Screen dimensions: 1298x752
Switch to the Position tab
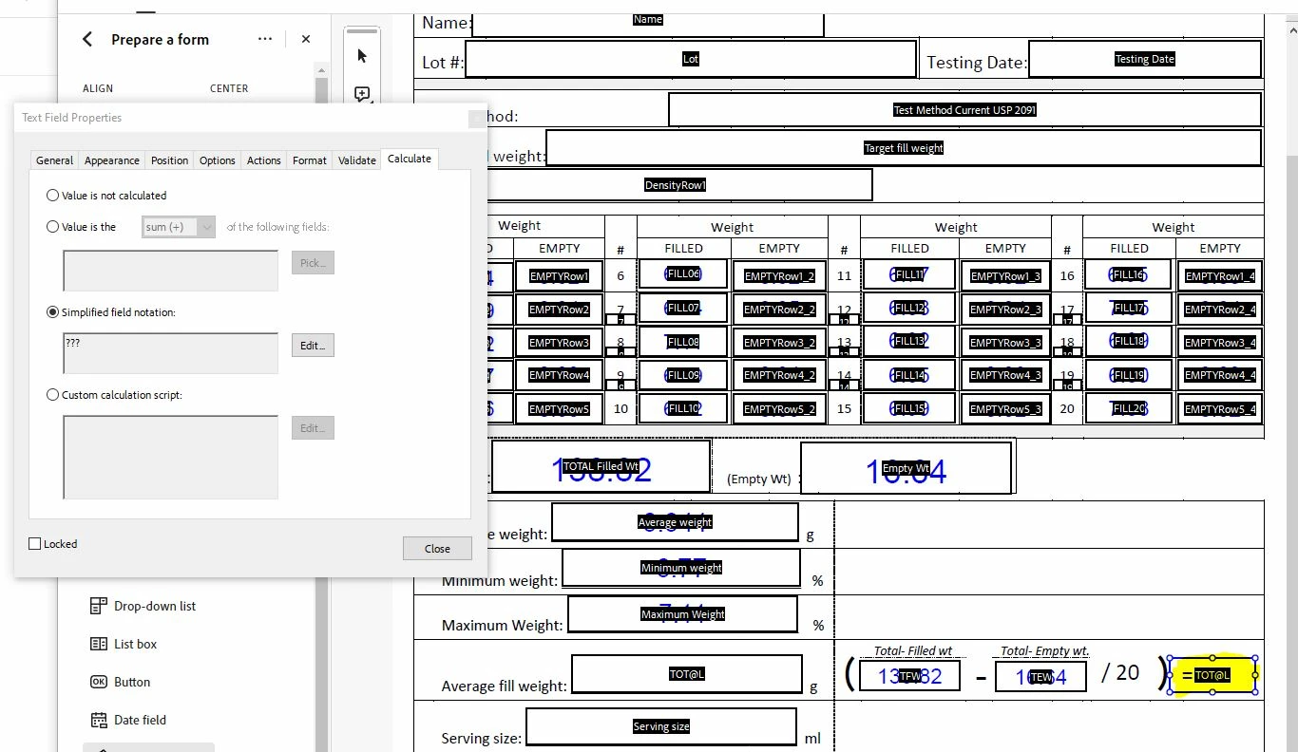tap(169, 160)
